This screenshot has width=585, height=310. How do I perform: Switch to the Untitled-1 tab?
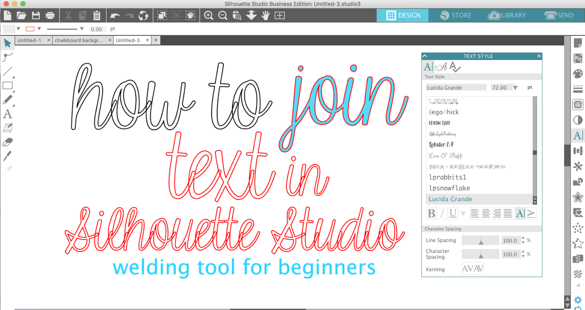pyautogui.click(x=29, y=40)
